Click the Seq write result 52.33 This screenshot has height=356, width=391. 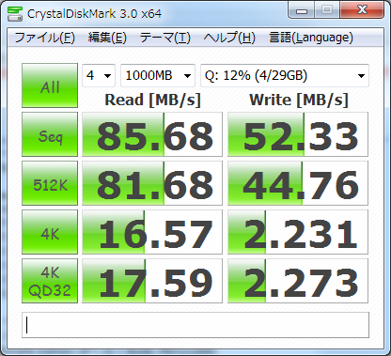[x=298, y=134]
